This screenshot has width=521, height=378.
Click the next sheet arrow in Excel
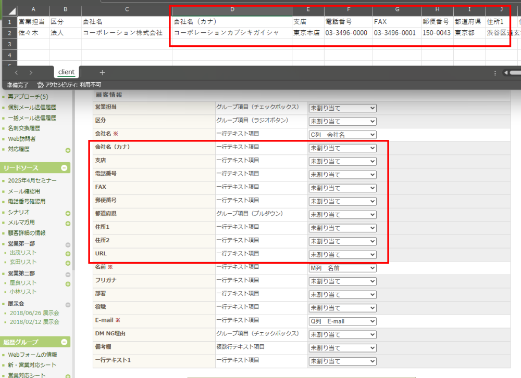(31, 73)
